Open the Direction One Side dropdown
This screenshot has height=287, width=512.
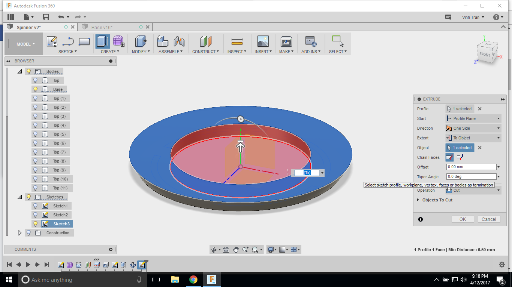point(473,128)
